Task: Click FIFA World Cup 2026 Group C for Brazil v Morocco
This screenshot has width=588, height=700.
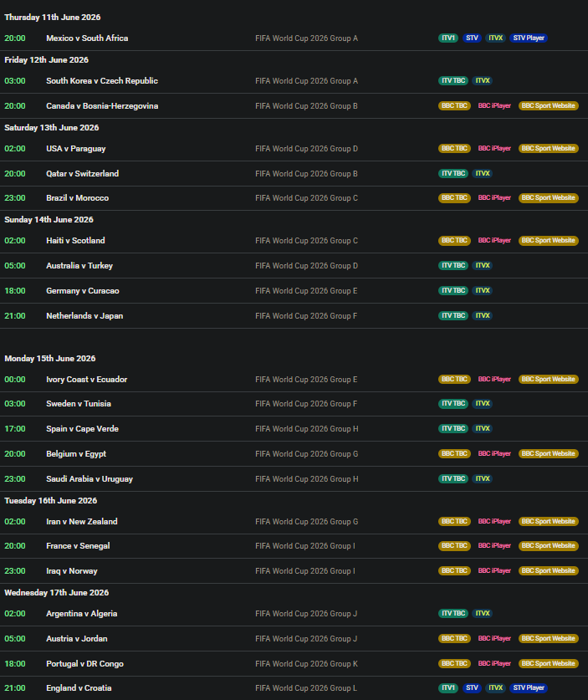Action: click(306, 198)
